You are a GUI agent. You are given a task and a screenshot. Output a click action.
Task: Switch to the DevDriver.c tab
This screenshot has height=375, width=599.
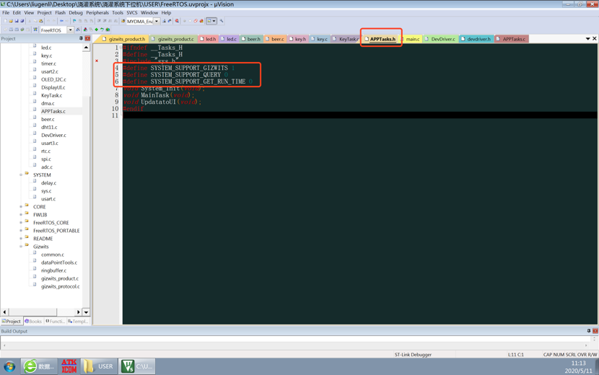pos(440,39)
